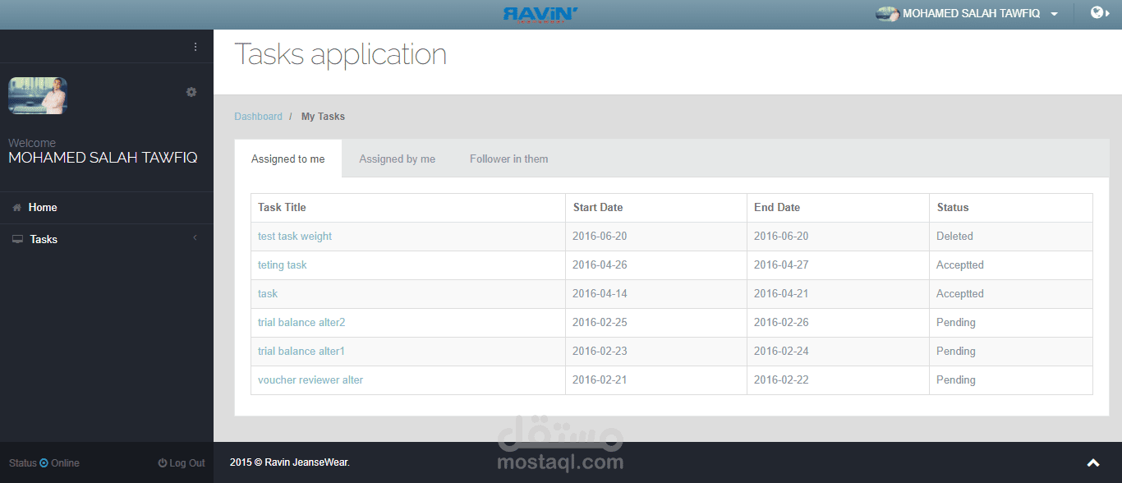Screen dimensions: 1122x483
Task: Click the Log Out power icon
Action: click(163, 463)
